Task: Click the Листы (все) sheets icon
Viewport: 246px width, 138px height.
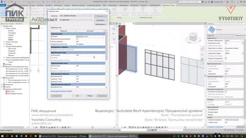Action: point(4,78)
